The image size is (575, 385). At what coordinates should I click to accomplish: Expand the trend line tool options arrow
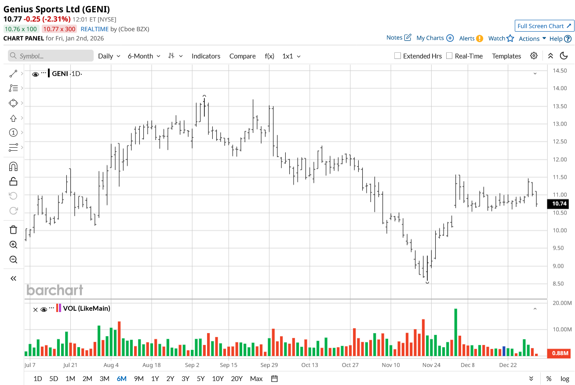[22, 74]
